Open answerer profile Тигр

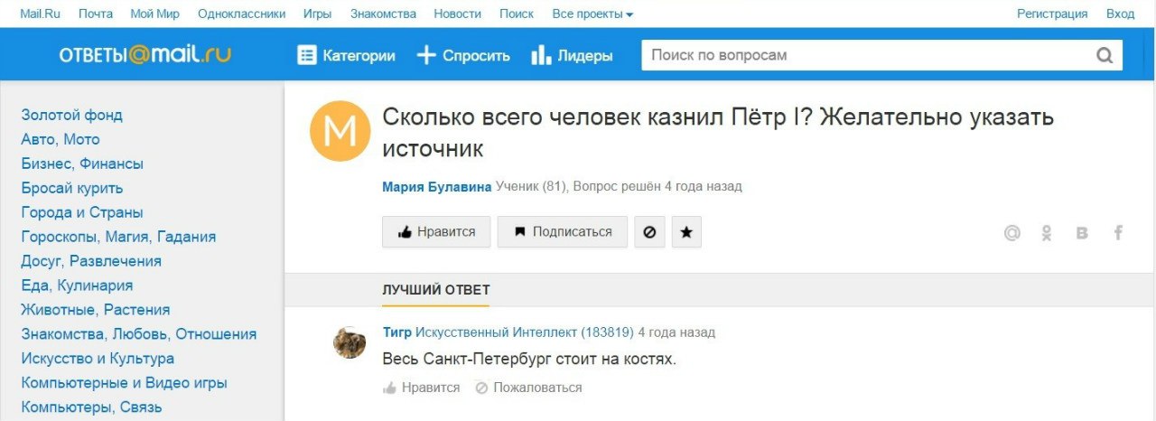click(397, 332)
